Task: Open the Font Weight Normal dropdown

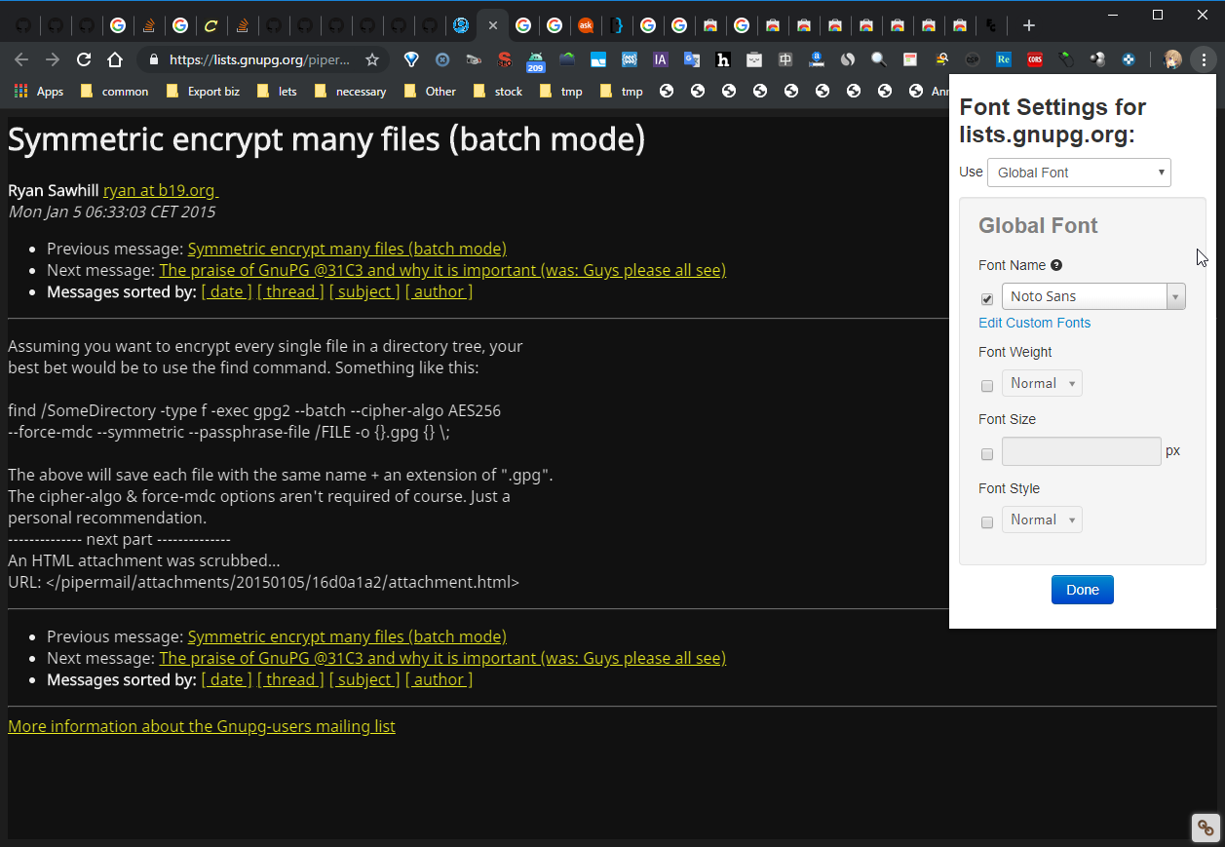Action: pyautogui.click(x=1042, y=383)
